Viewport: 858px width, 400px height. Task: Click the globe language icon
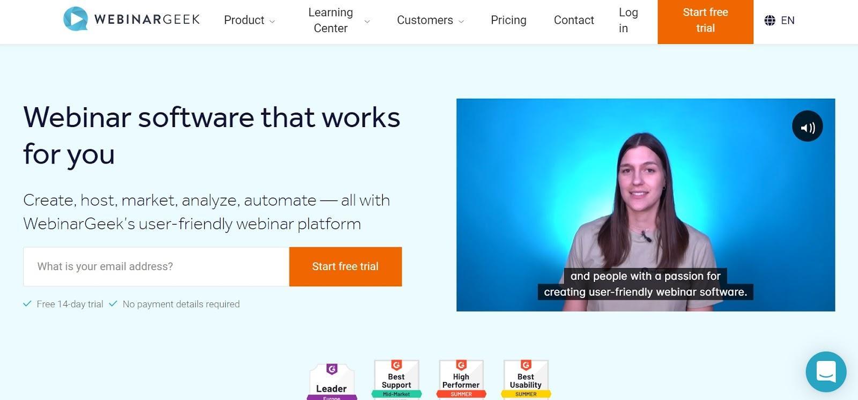770,20
